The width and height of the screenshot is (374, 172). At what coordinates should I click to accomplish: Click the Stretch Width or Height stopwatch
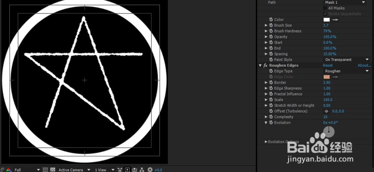point(271,106)
